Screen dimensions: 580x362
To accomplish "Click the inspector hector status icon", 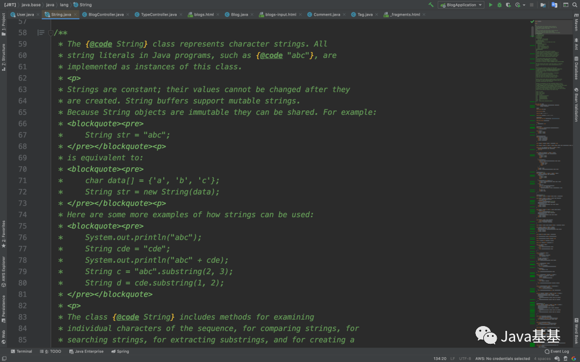I will click(x=565, y=359).
